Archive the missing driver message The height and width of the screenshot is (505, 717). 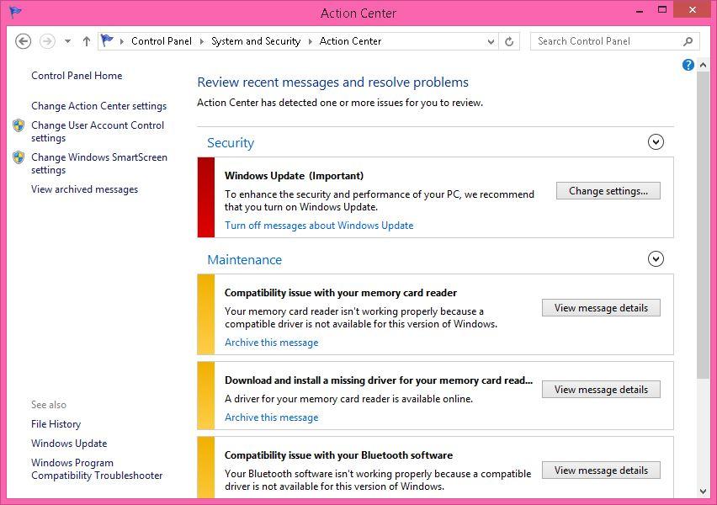pos(271,417)
